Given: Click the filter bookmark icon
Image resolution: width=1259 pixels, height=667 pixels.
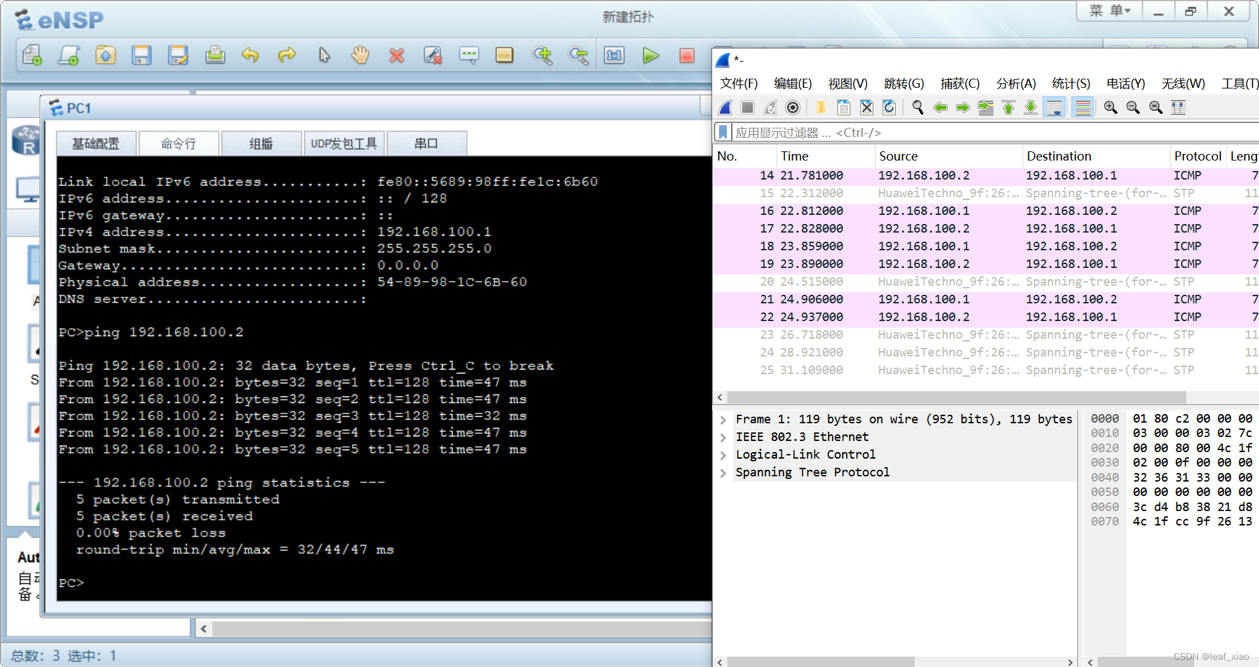Looking at the screenshot, I should pos(723,132).
